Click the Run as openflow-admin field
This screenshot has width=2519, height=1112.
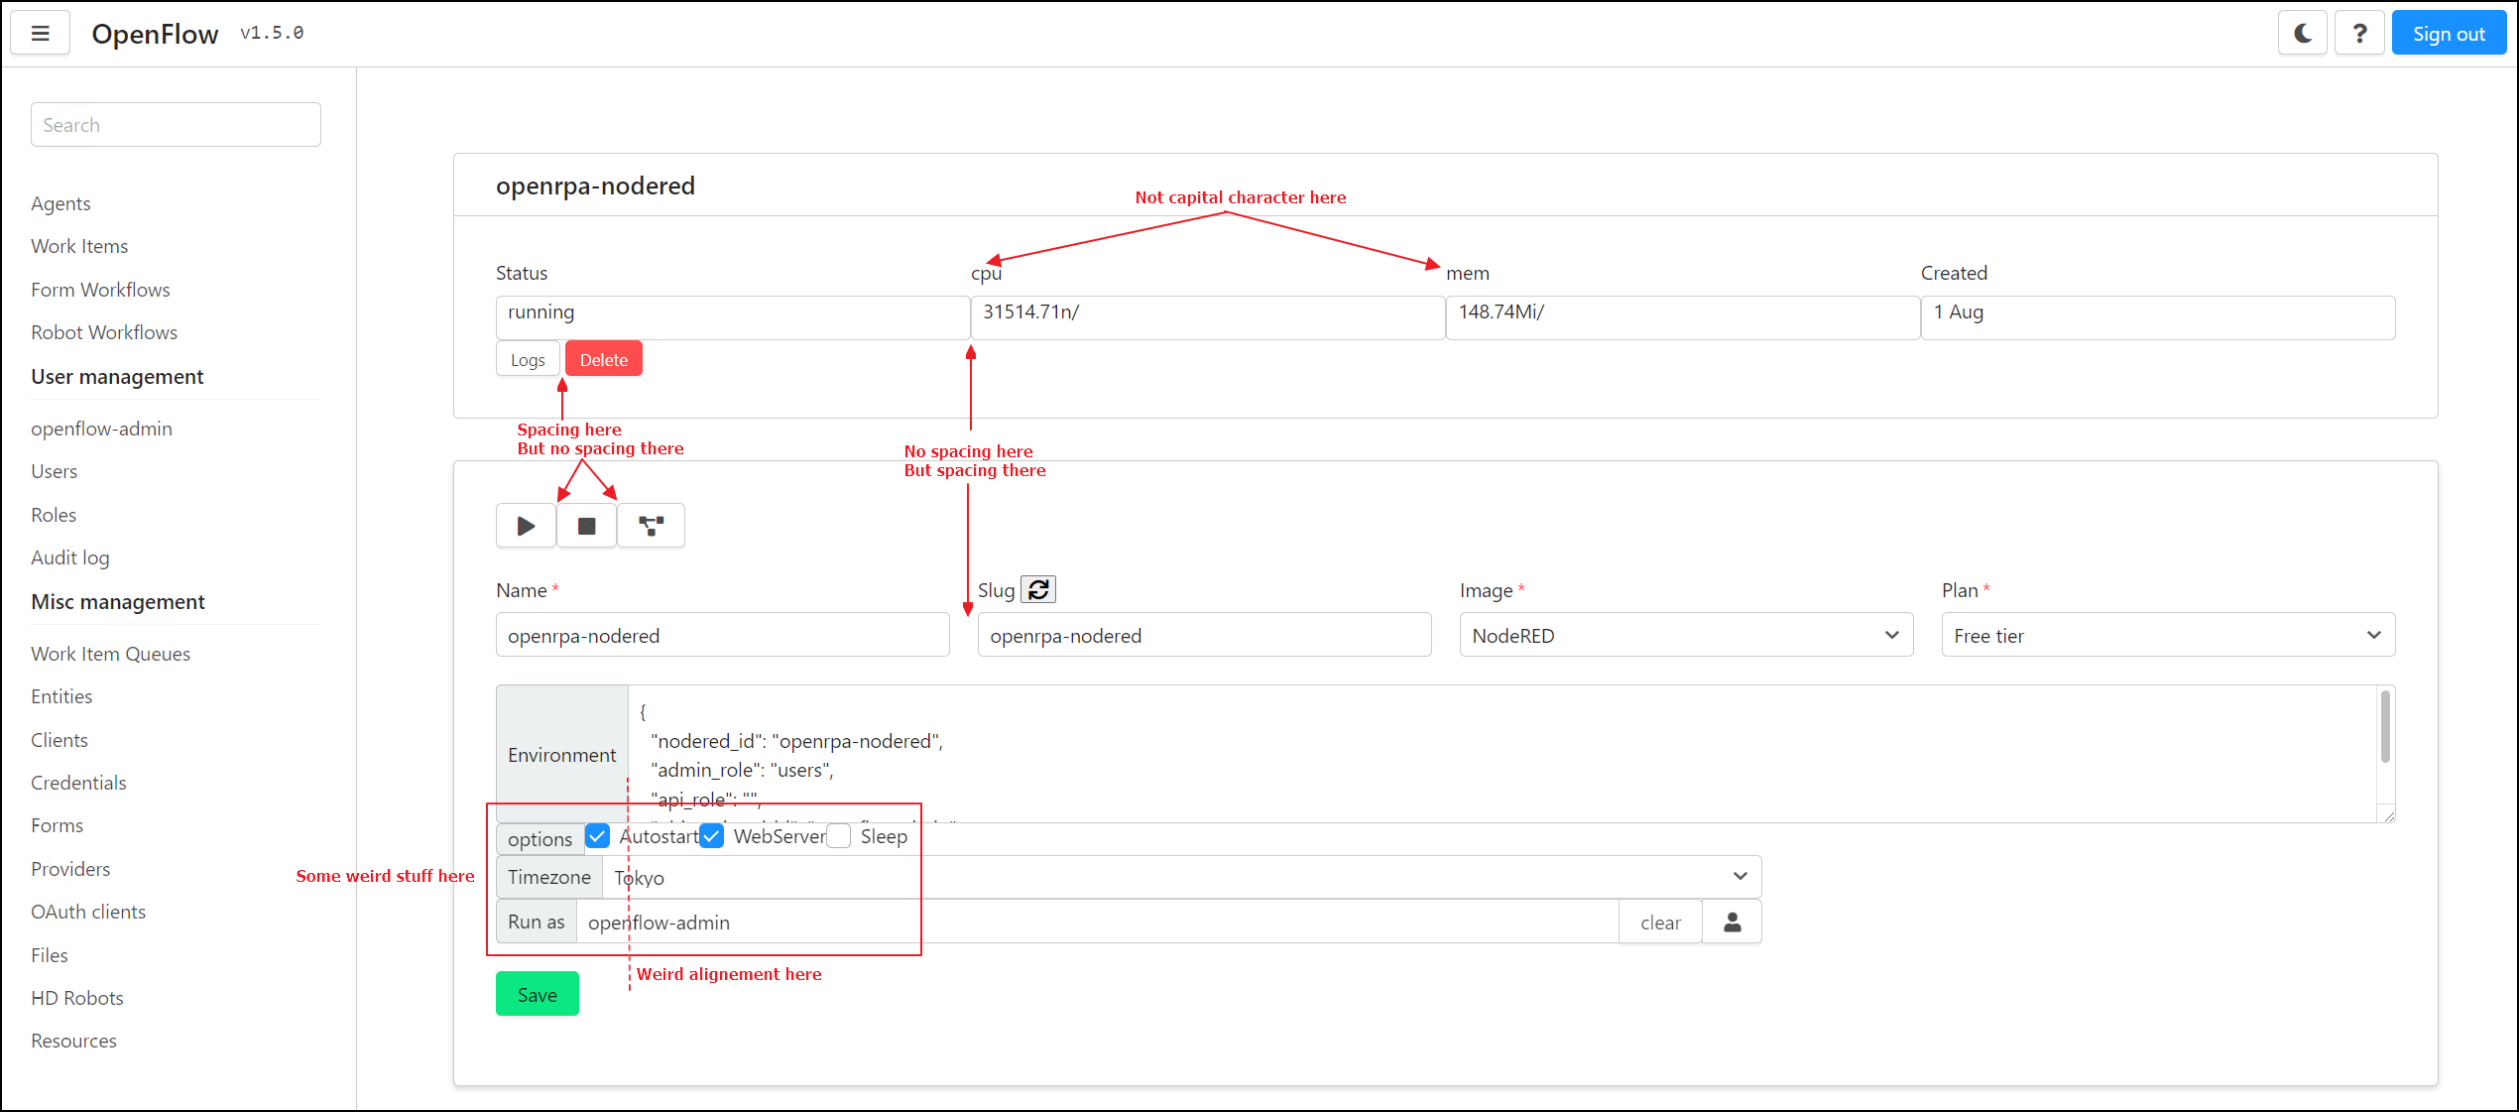[x=1097, y=923]
